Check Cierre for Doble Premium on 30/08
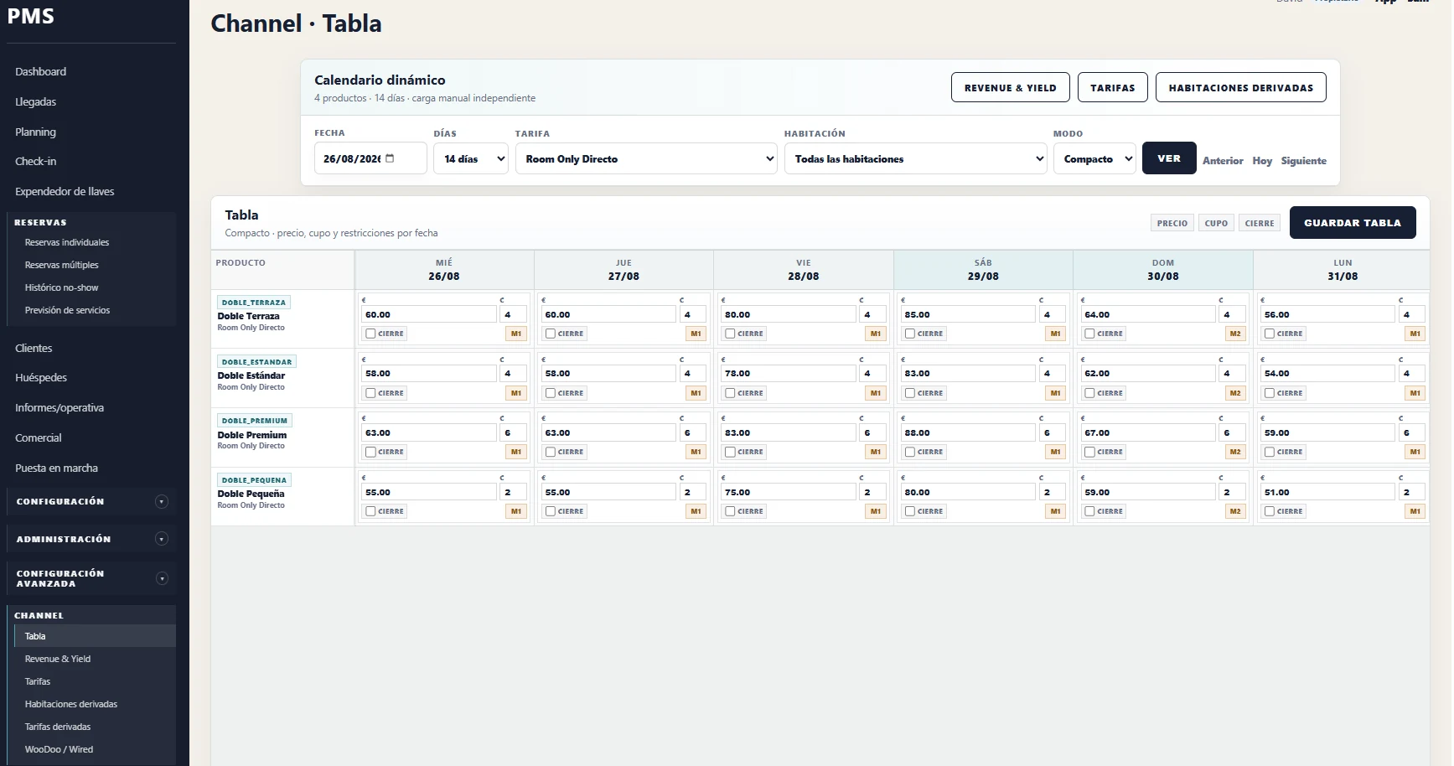 [x=1089, y=452]
